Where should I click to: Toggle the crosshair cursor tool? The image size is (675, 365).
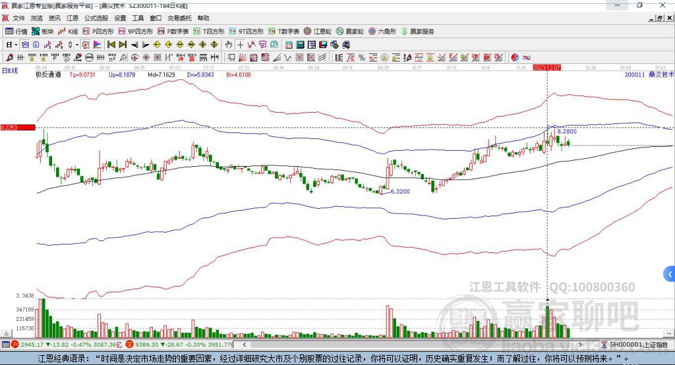pyautogui.click(x=240, y=45)
